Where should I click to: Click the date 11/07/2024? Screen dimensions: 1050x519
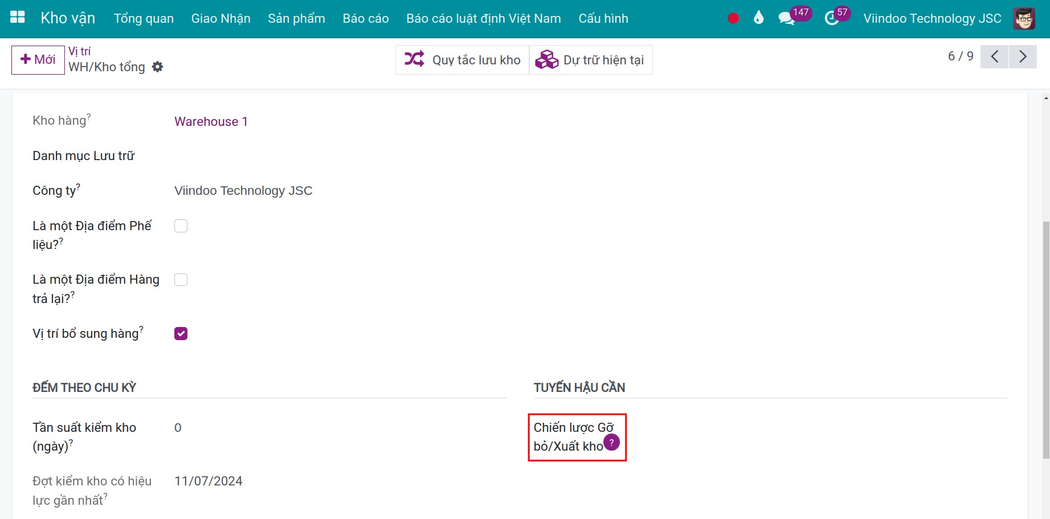[209, 481]
